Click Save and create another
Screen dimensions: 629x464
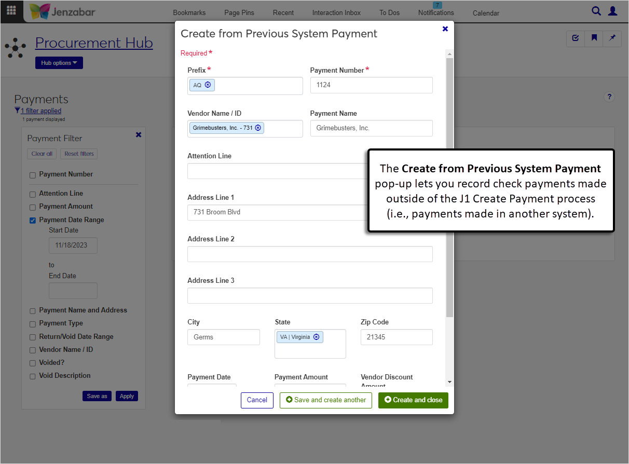click(325, 400)
